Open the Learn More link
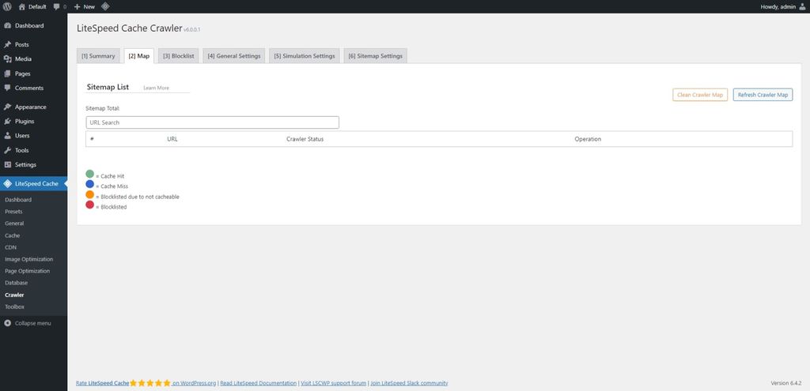 (156, 88)
